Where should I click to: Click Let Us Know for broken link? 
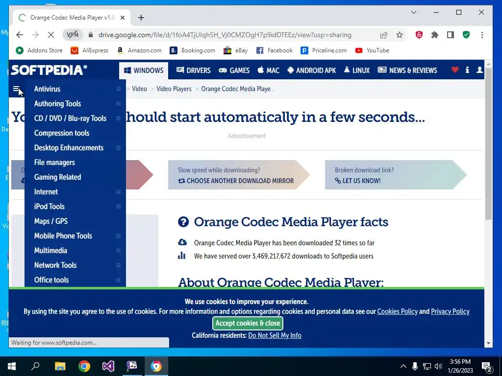tap(357, 181)
